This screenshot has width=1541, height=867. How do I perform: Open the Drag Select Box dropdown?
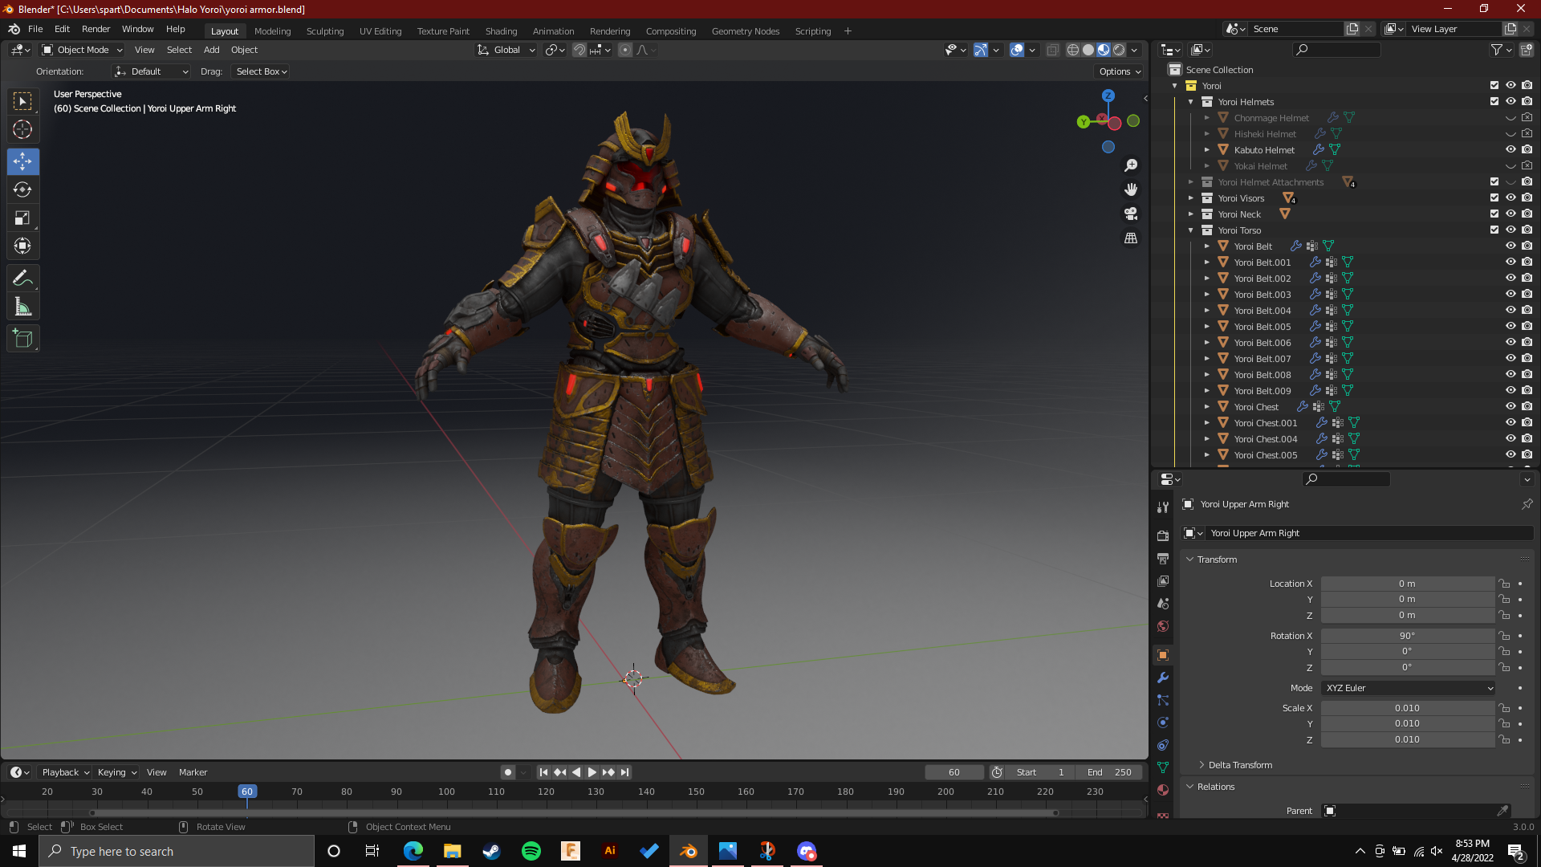click(261, 71)
